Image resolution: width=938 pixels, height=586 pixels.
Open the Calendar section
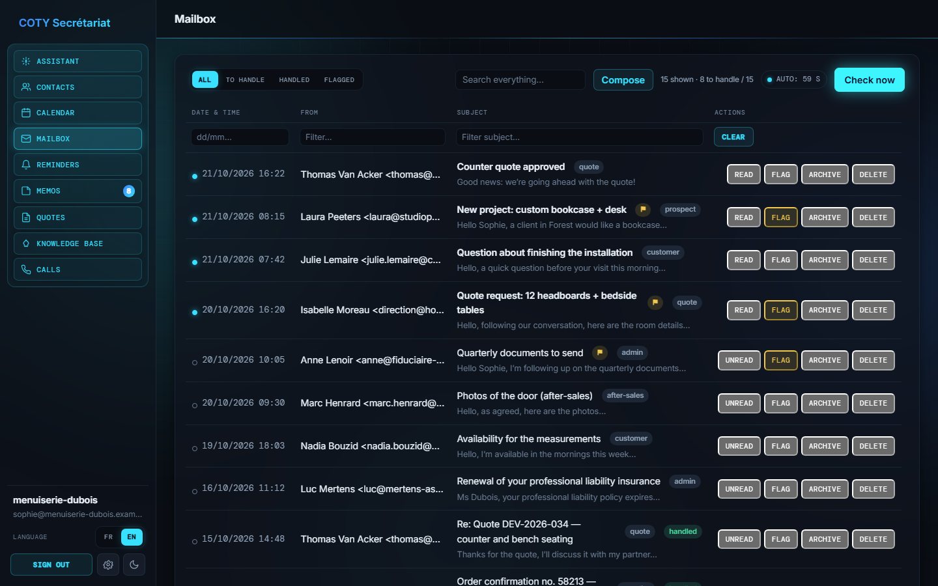78,113
